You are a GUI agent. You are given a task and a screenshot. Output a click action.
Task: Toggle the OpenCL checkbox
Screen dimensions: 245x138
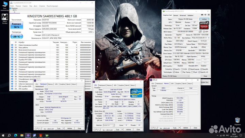click(x=174, y=69)
